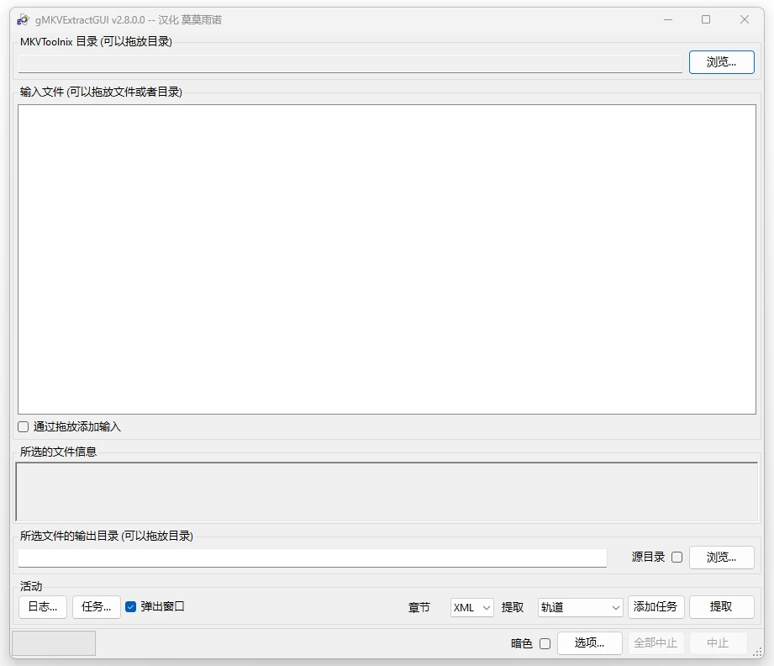
Task: Click the output directory text field
Action: (x=312, y=558)
